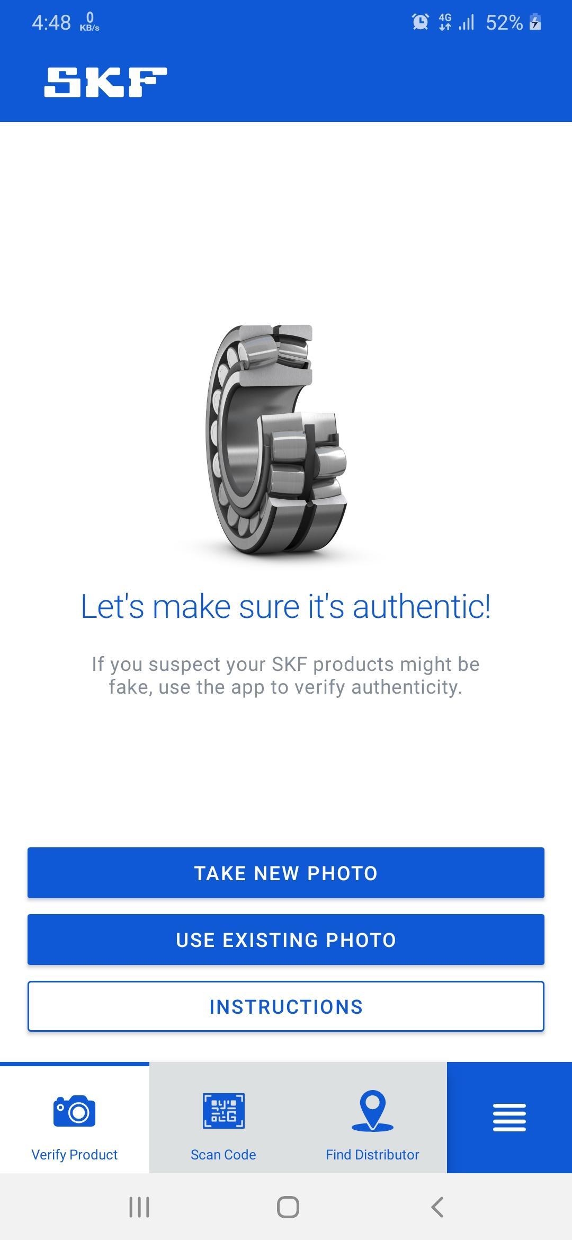Click the TAKE NEW PHOTO button
572x1240 pixels.
(x=286, y=873)
